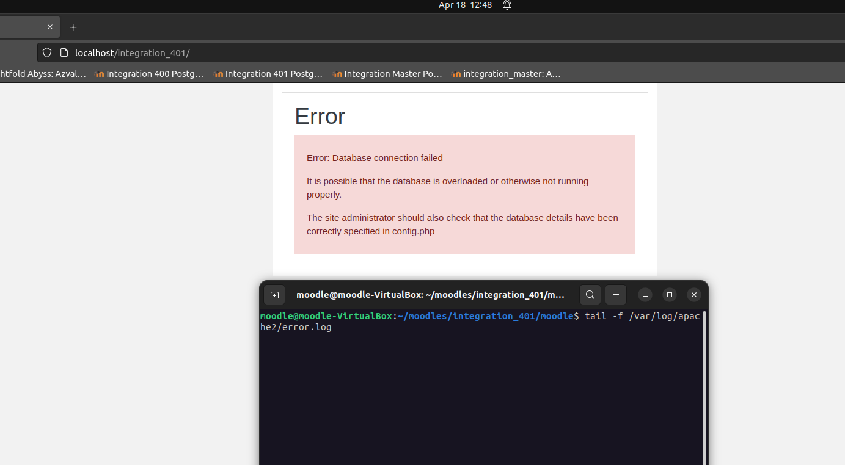
Task: Click the moodle@moodle-VirtualBox prompt text
Action: 326,316
